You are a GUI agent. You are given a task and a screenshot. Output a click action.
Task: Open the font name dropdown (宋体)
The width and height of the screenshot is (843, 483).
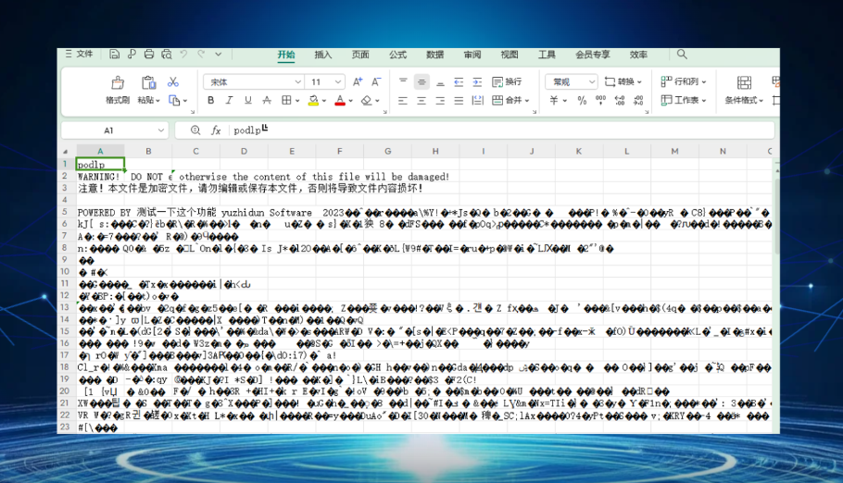298,82
